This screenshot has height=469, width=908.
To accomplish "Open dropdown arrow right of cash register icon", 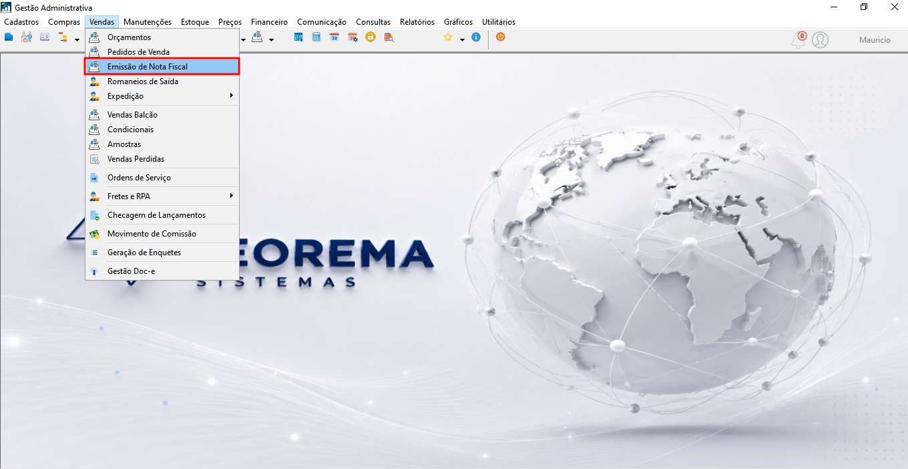I will click(271, 39).
